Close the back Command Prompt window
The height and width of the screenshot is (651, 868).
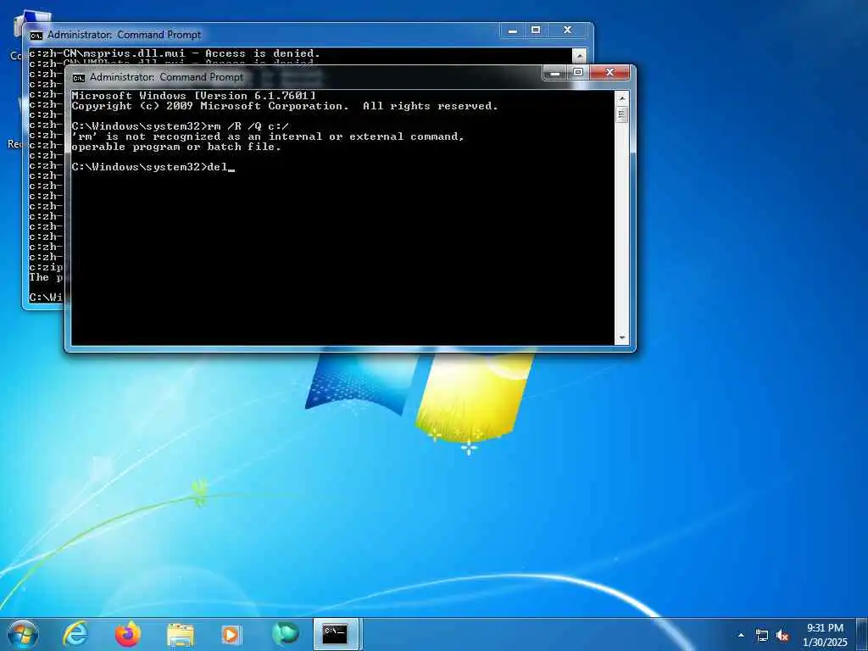[567, 31]
